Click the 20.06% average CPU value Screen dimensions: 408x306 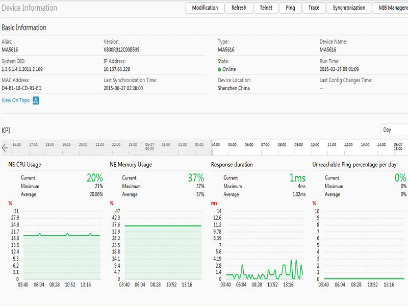pos(96,194)
